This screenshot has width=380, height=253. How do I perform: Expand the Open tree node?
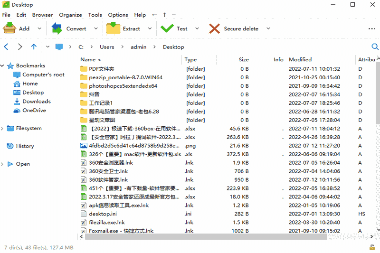tap(2, 164)
